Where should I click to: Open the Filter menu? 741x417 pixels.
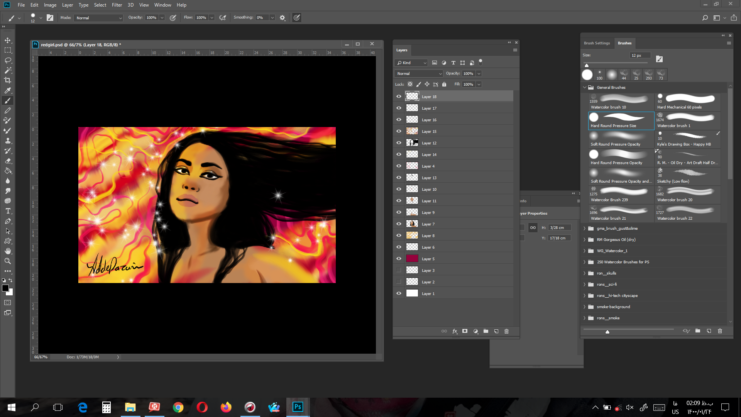[x=117, y=5]
